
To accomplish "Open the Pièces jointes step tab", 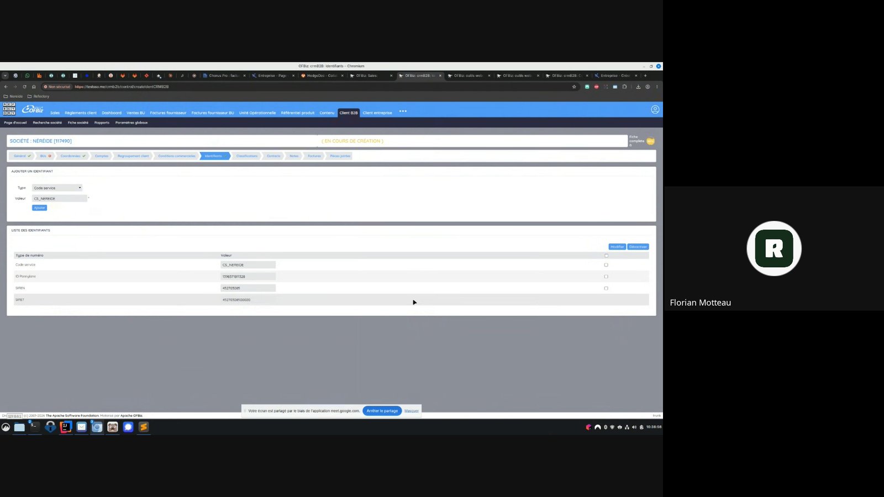I will [340, 156].
